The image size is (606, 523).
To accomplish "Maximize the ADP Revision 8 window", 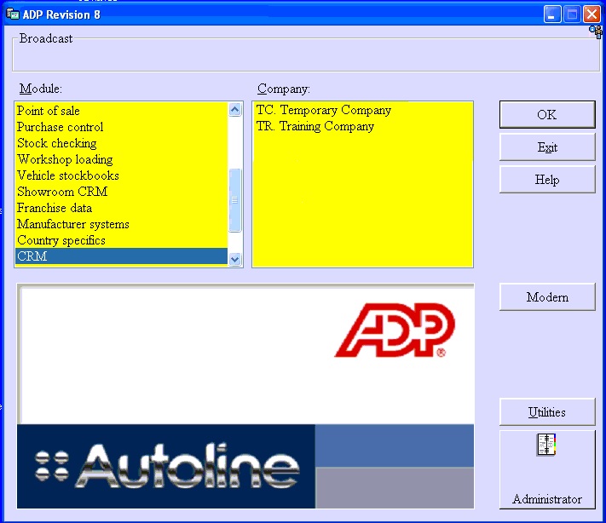I will tap(572, 14).
